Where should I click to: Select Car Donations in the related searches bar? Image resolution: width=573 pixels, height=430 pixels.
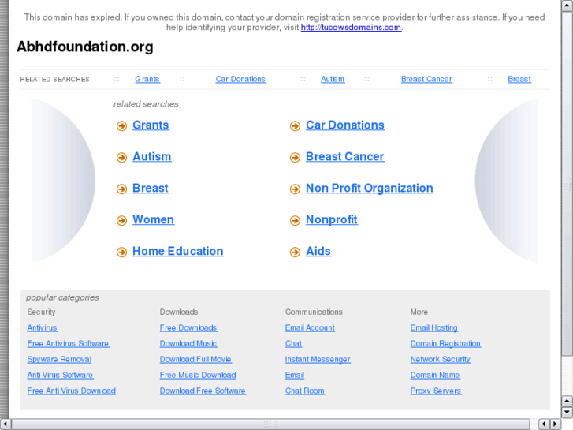240,80
